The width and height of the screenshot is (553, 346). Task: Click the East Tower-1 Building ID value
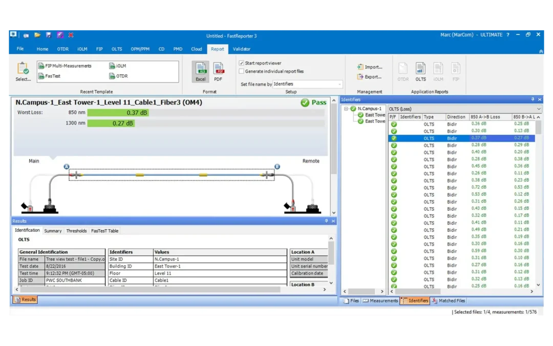(x=220, y=266)
